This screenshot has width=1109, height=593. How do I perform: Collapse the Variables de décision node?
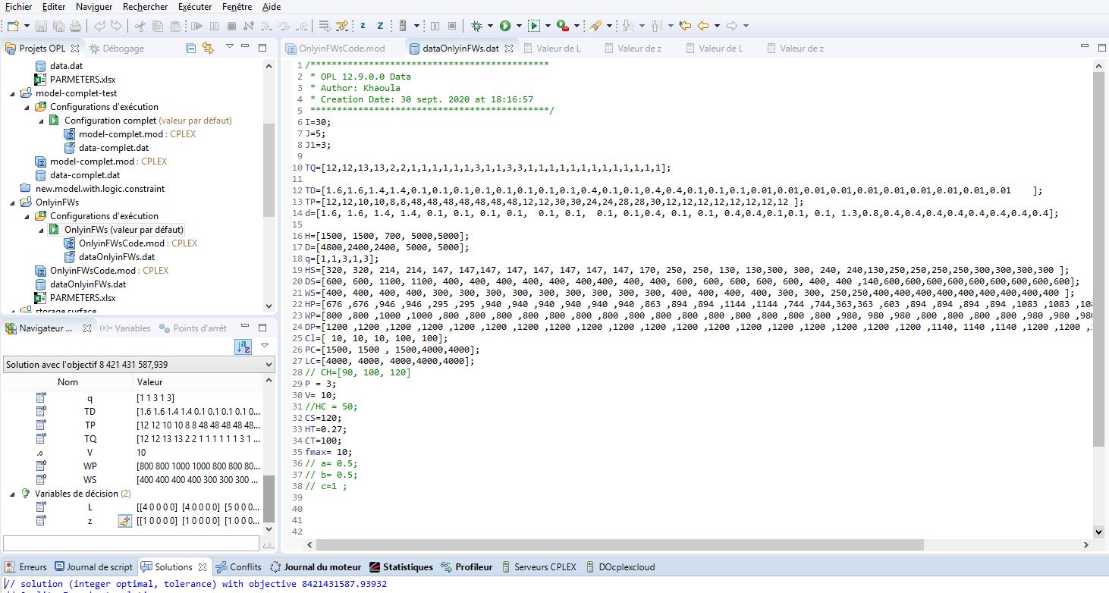[12, 494]
